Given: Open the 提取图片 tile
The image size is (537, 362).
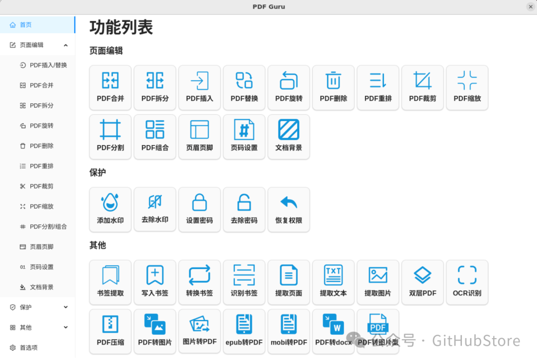Looking at the screenshot, I should 378,282.
